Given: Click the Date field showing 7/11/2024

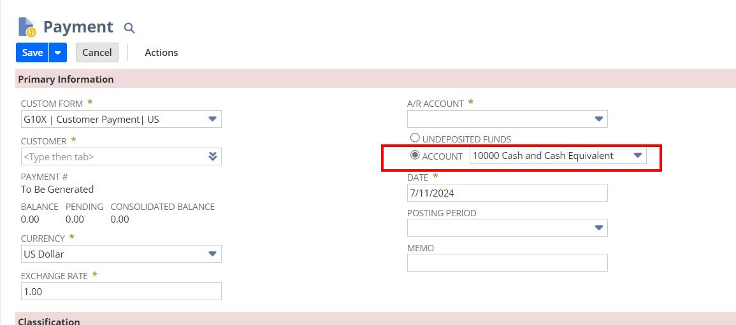Looking at the screenshot, I should point(507,193).
